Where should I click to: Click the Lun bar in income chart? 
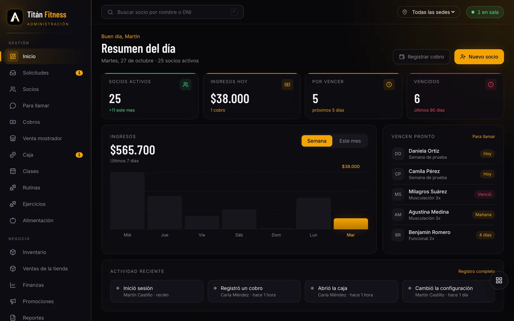tap(314, 213)
